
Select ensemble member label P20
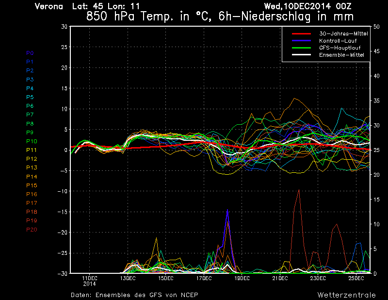32,230
